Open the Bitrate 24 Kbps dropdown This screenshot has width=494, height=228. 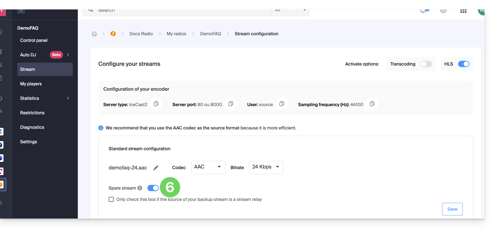[266, 167]
